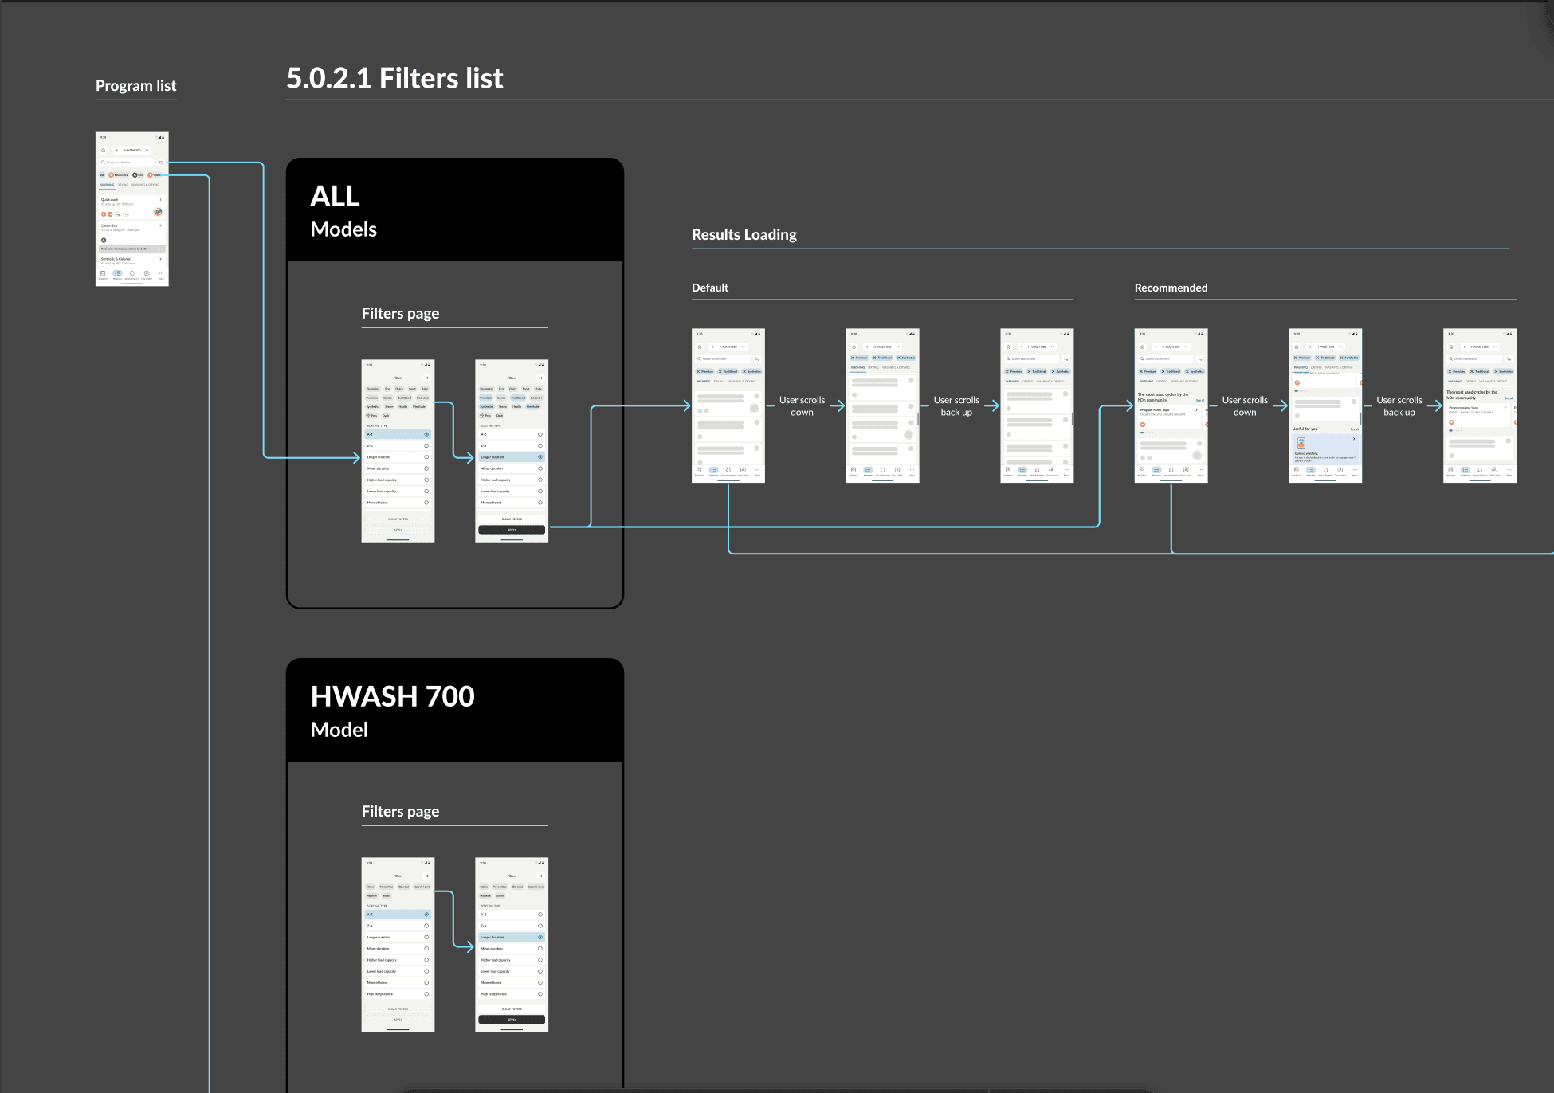Select A-Z radio in first ALL Models filters

426,434
